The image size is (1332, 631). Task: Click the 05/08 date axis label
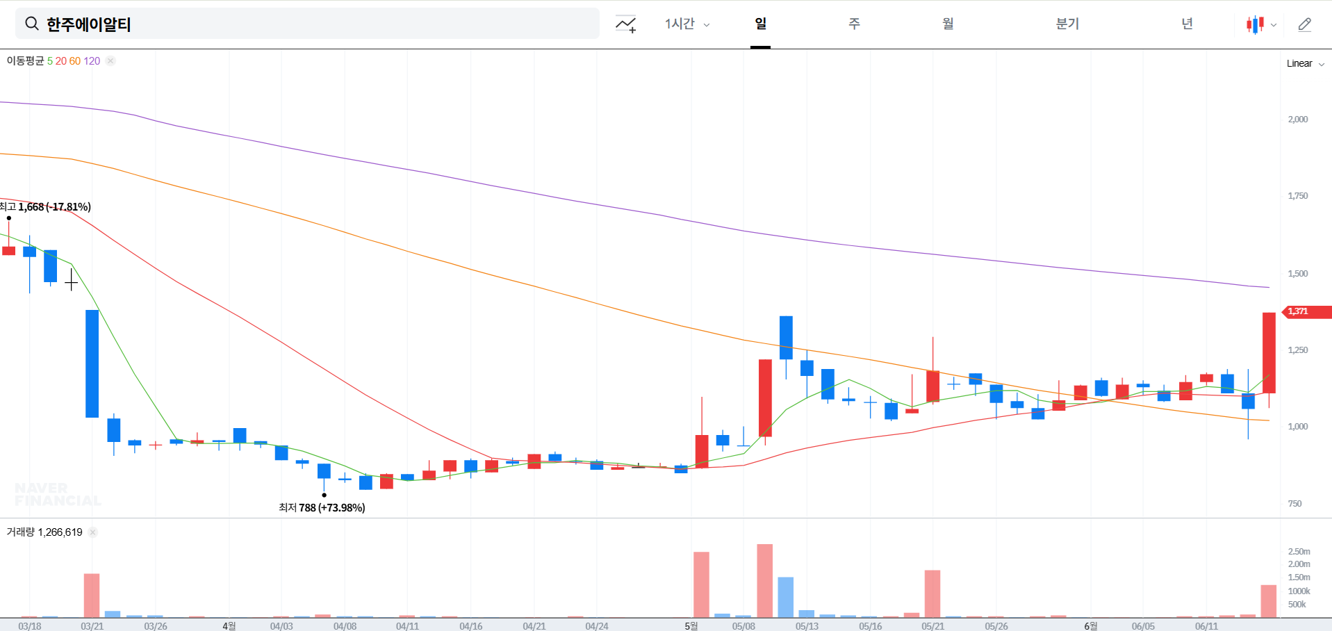743,626
